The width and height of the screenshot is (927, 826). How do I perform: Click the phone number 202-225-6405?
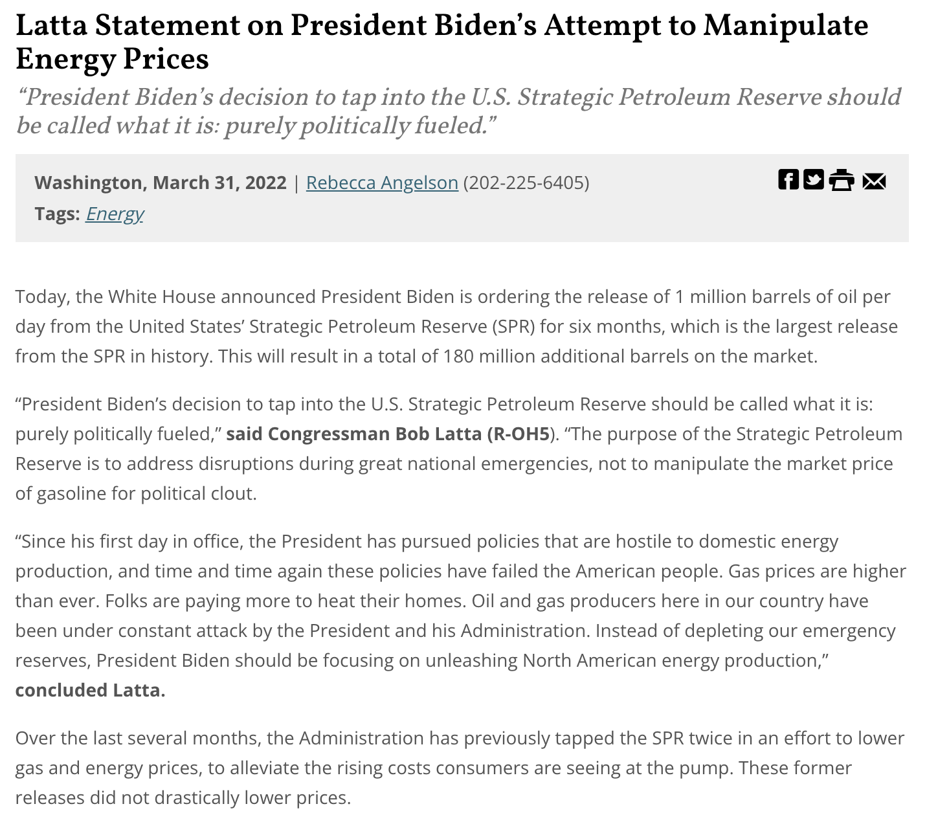tap(526, 183)
